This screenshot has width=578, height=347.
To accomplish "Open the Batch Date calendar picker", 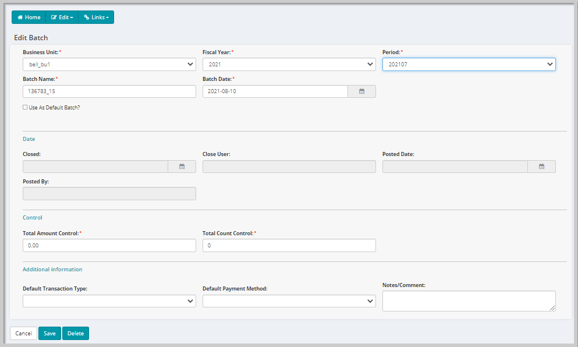I will coord(361,91).
